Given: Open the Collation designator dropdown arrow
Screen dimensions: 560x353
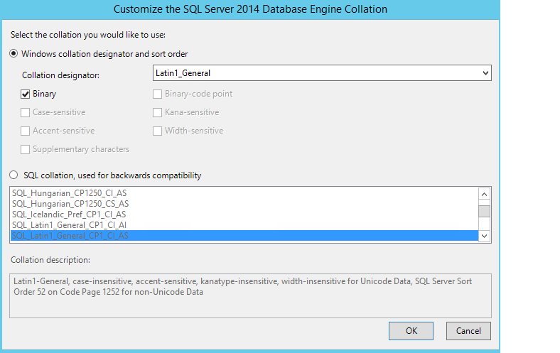Looking at the screenshot, I should tap(485, 73).
